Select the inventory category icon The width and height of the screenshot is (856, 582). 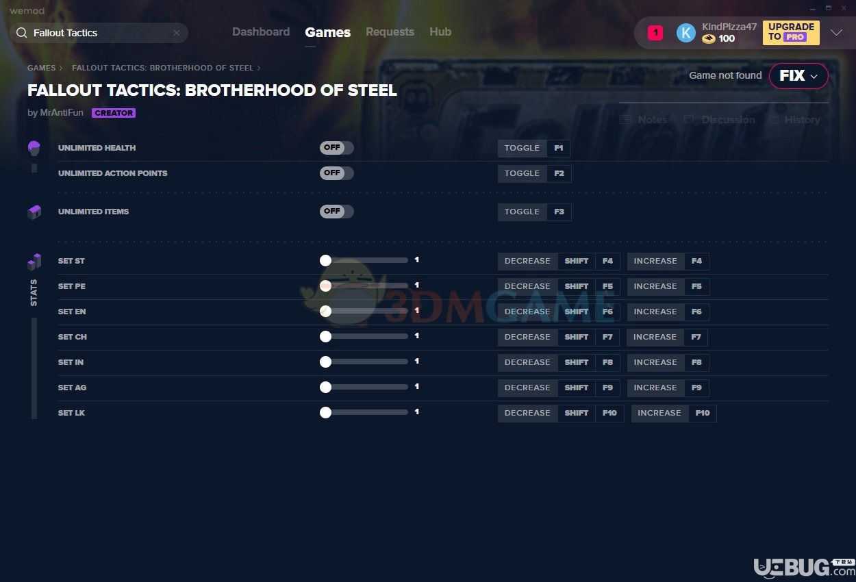34,212
